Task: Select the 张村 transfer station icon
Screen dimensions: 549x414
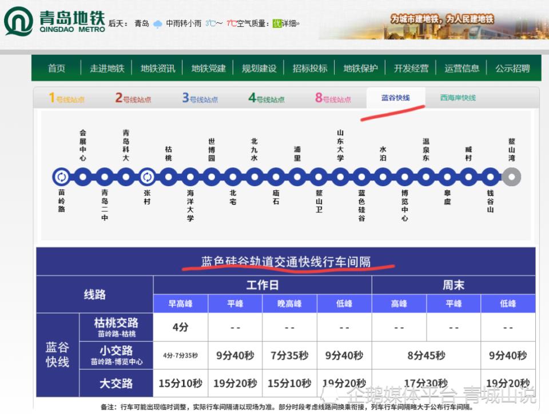Action: point(147,176)
